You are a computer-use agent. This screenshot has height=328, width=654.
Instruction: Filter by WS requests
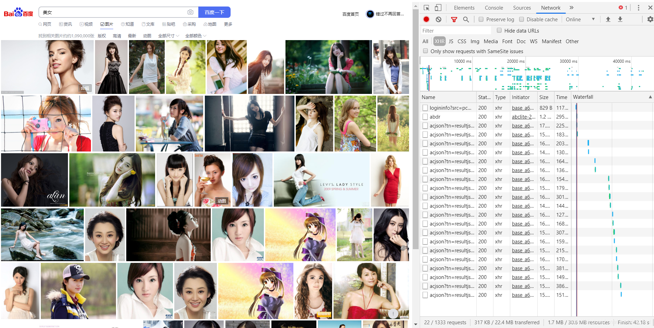point(534,41)
